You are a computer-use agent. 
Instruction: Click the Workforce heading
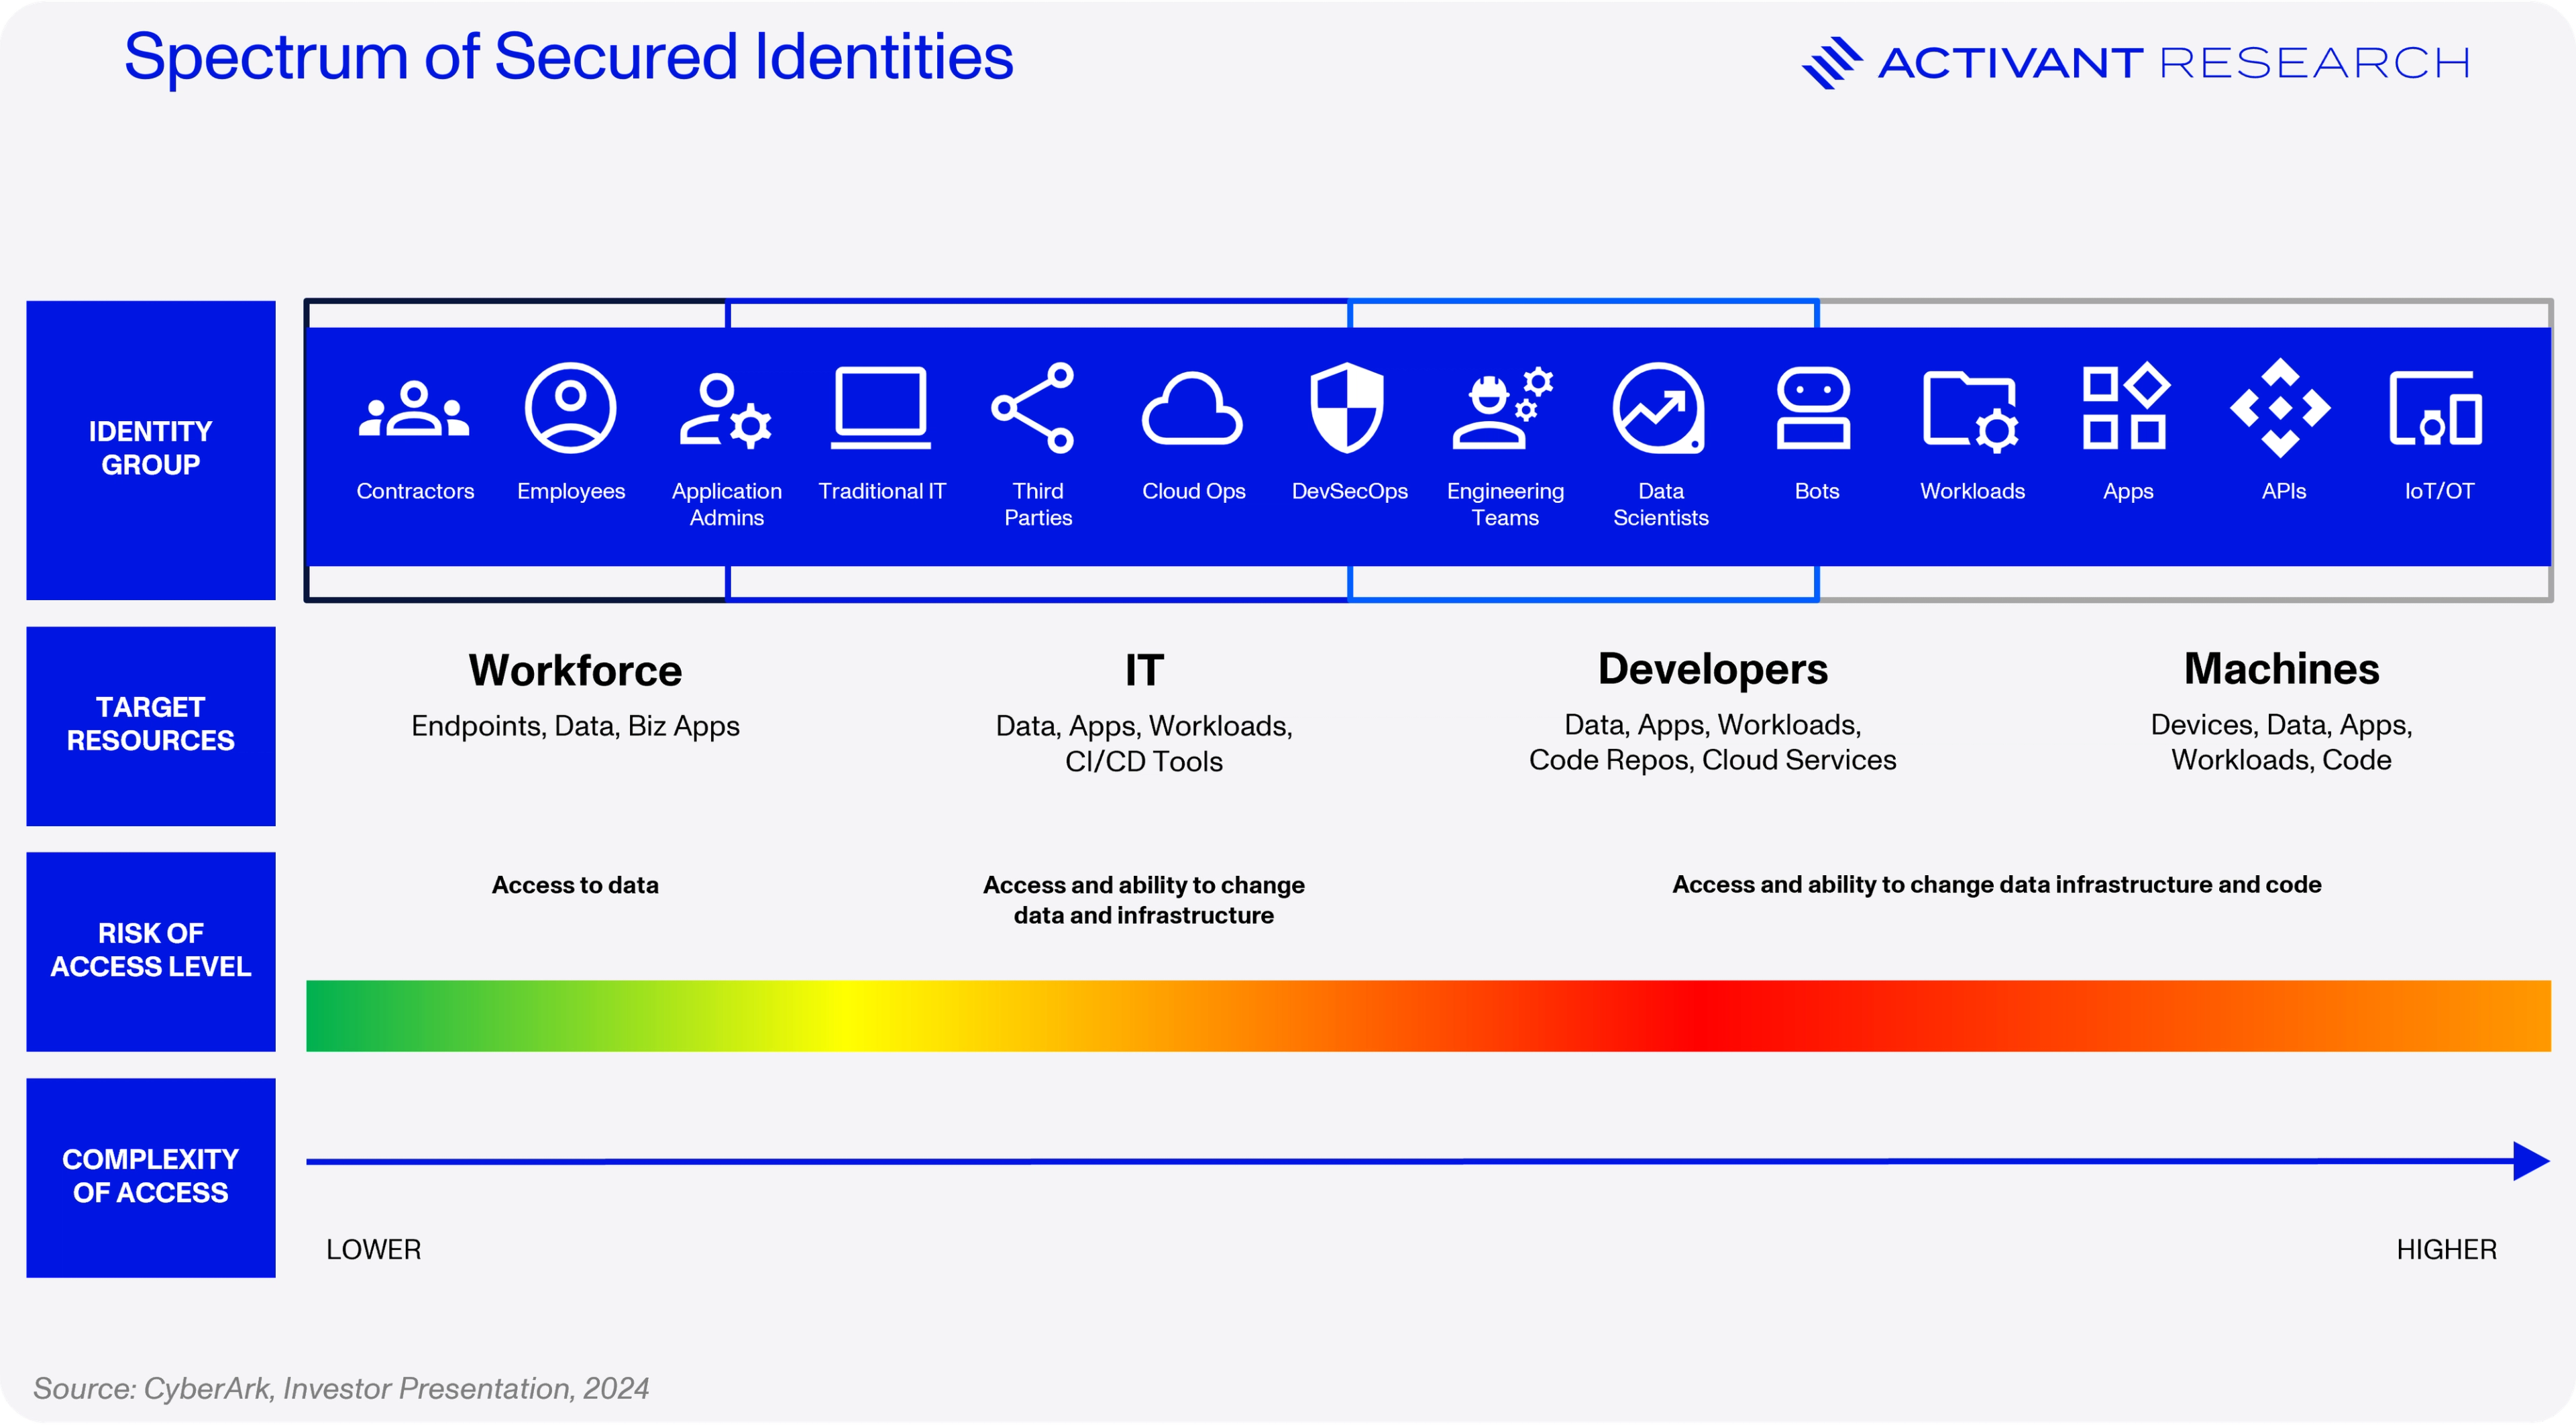coord(575,669)
